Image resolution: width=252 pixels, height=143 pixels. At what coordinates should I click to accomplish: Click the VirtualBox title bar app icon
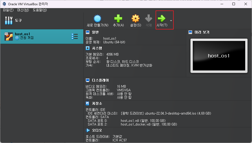[4, 4]
